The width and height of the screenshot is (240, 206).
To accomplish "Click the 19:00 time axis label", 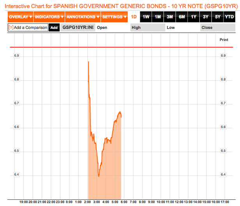I will (24, 202).
